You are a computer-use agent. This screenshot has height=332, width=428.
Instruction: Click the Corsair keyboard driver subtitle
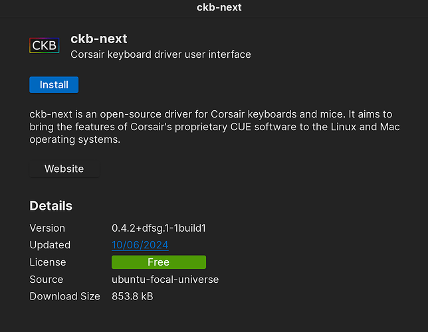pos(161,54)
